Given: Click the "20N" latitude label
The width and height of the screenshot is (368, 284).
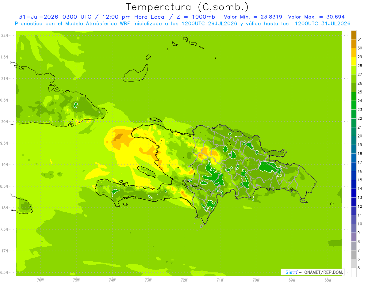Looking at the screenshot, I should (5, 122).
